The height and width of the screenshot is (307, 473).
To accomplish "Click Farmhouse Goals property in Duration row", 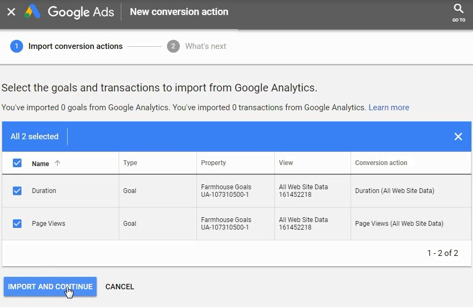I will pyautogui.click(x=226, y=191).
